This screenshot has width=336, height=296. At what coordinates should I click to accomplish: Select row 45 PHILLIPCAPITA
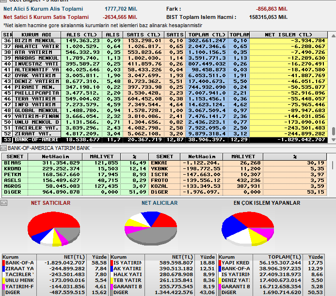(164, 93)
